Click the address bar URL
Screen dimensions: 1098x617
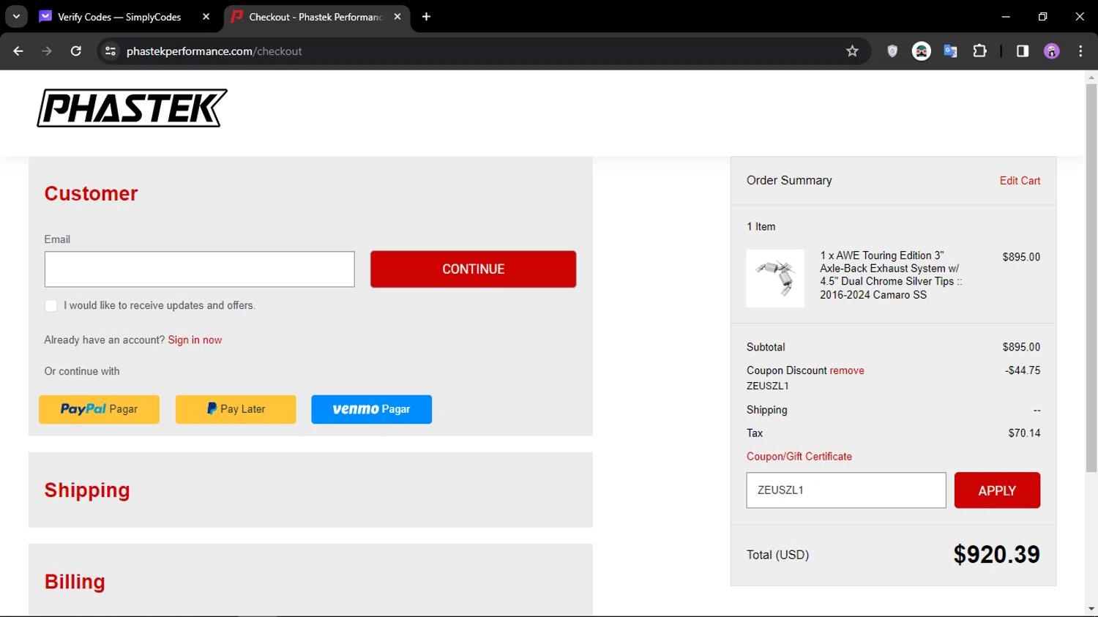214,51
